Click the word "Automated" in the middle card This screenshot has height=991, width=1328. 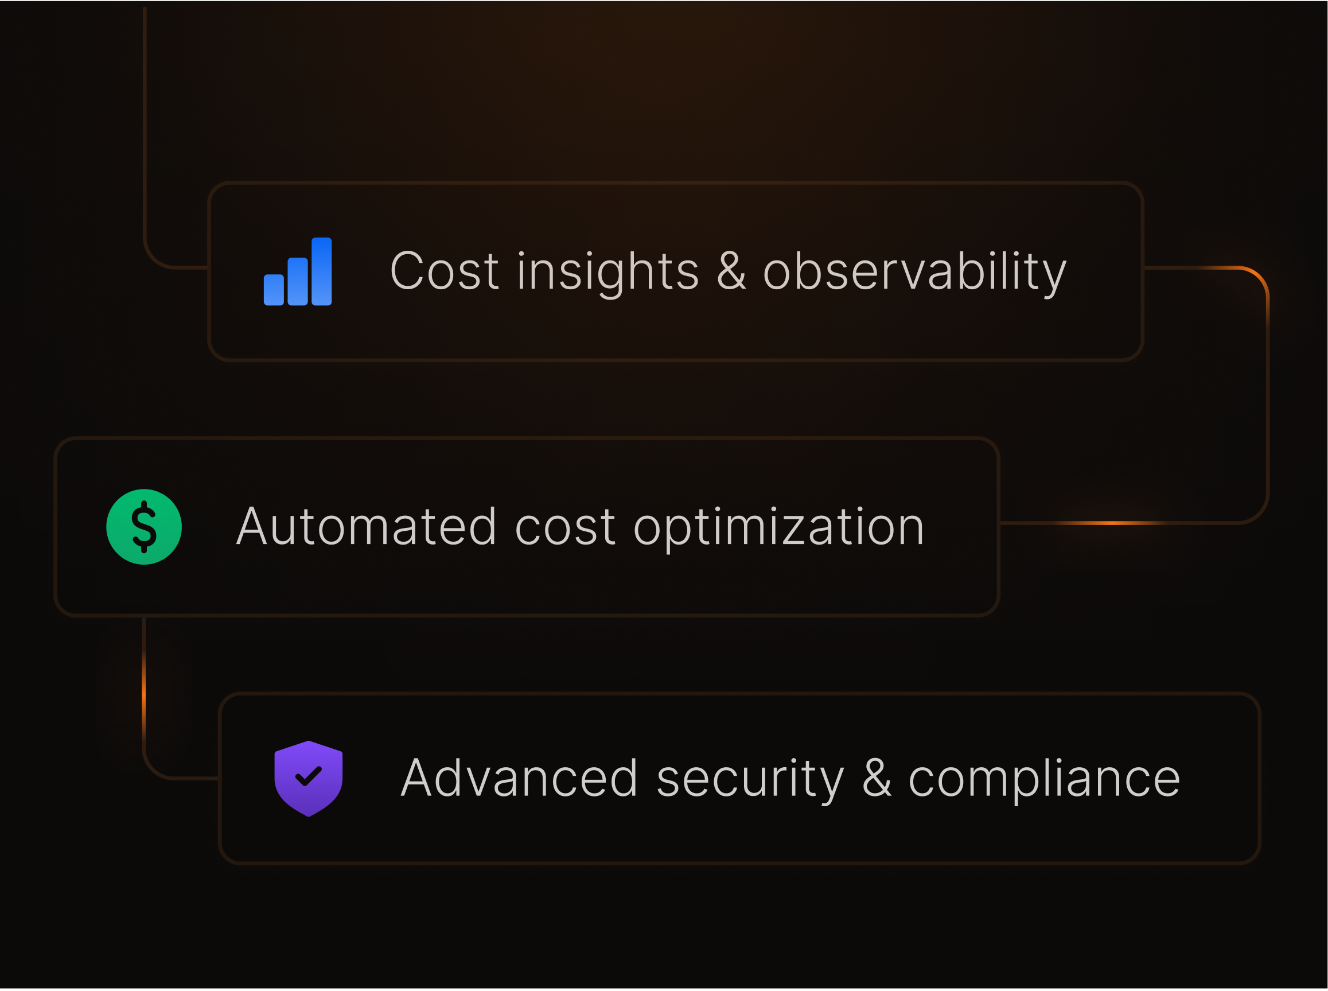(367, 527)
